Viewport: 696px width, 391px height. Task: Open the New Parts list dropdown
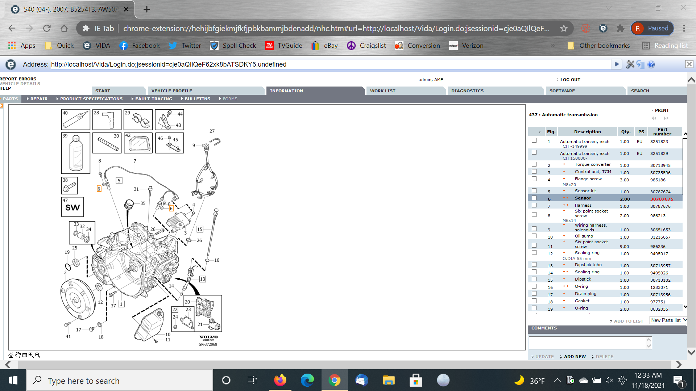click(x=668, y=320)
